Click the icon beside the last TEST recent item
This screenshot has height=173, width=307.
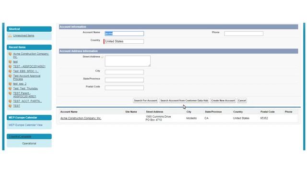point(10,106)
